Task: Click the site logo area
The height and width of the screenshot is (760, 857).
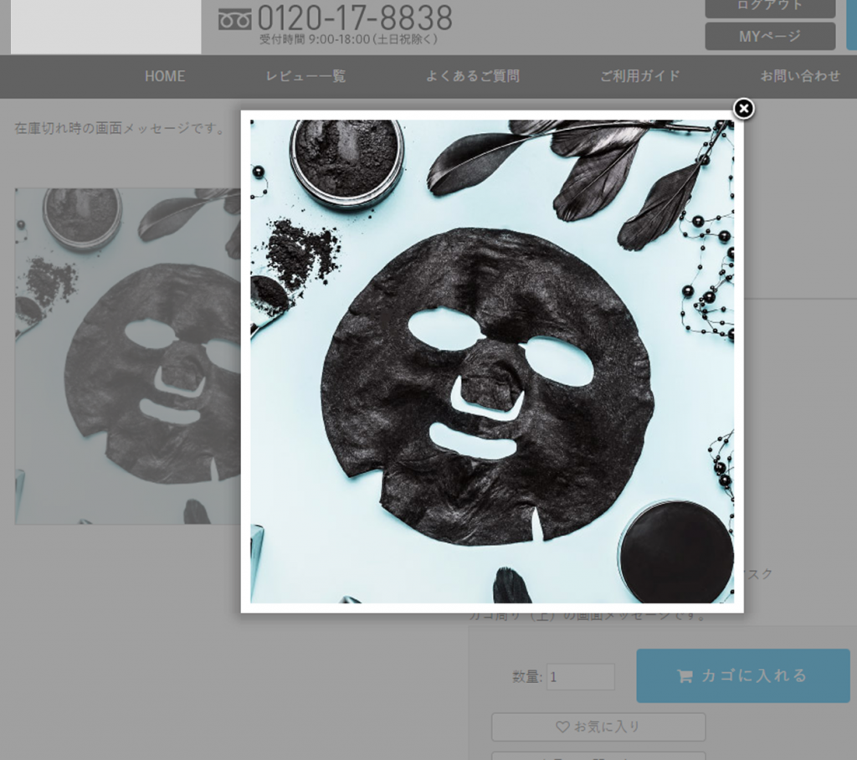Action: [x=106, y=27]
